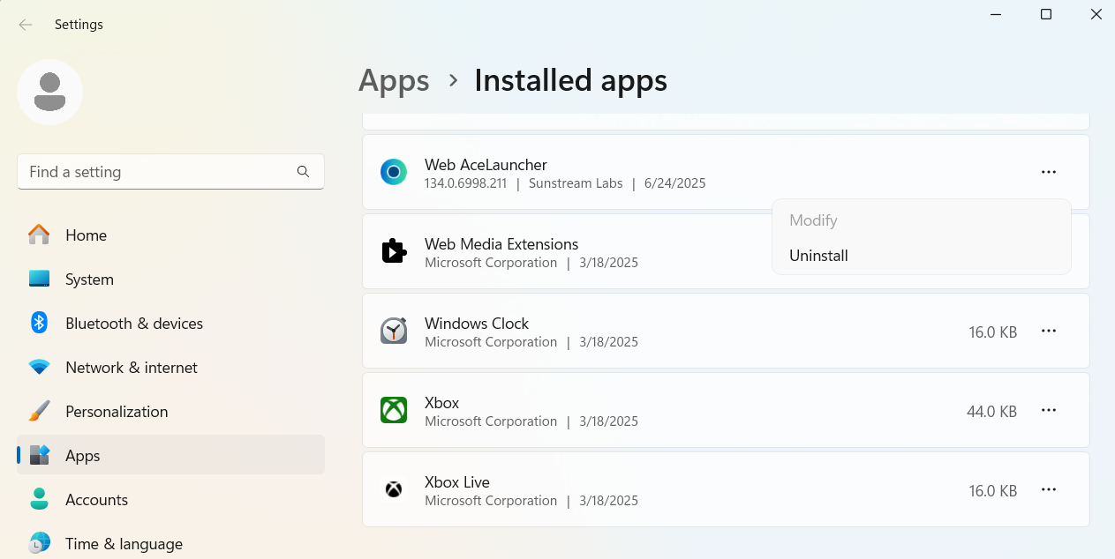Click the Web AceLauncher app icon

tap(394, 172)
